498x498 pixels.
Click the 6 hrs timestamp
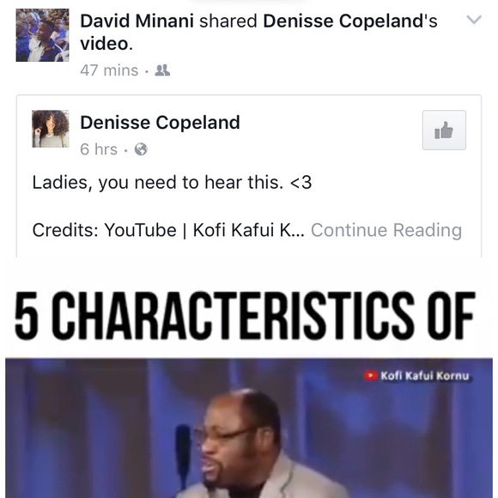tap(99, 149)
